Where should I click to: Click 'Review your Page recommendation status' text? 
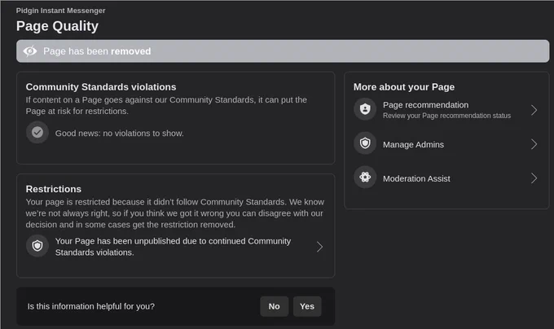click(x=447, y=116)
